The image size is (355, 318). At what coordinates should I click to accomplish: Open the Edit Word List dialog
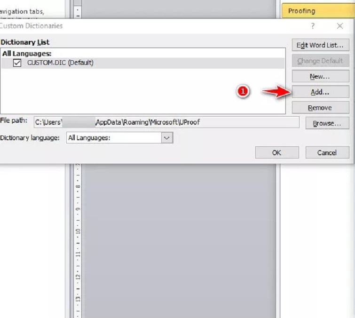click(x=320, y=45)
